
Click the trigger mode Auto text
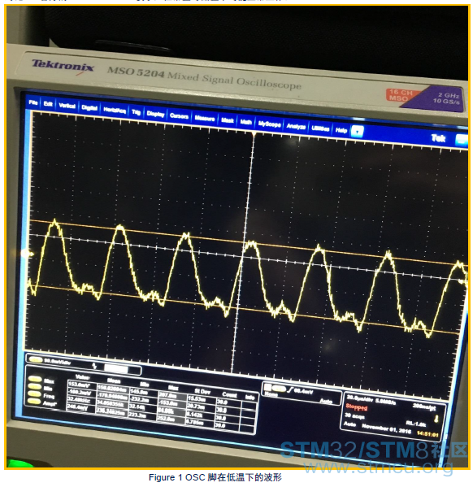coord(326,402)
